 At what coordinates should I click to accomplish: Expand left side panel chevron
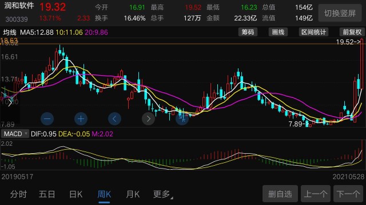click(x=10, y=103)
